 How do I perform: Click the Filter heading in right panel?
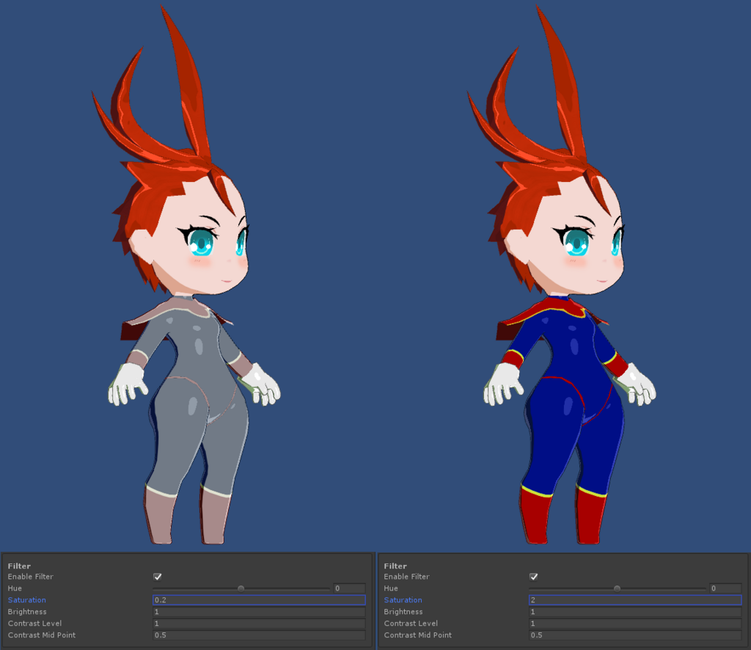pos(395,566)
